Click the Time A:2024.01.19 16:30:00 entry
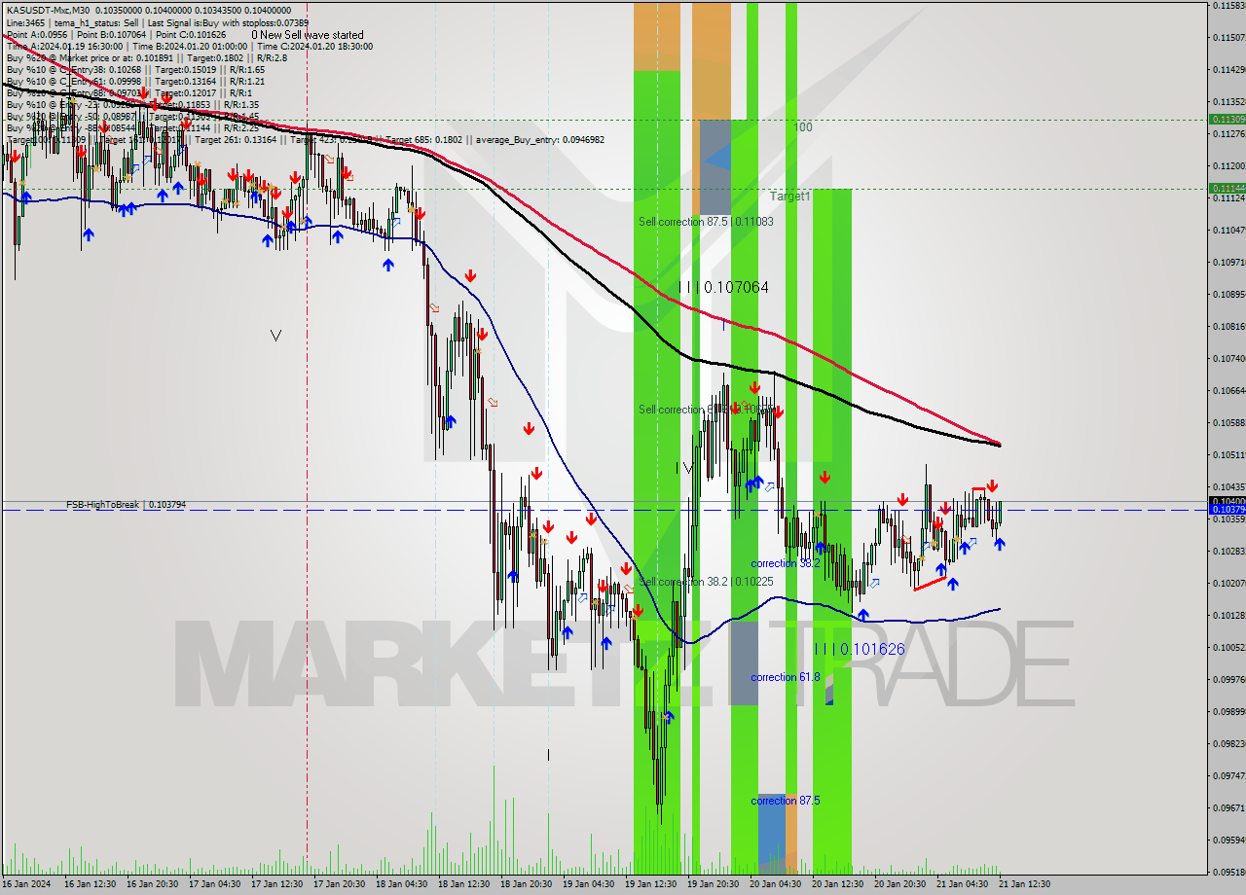1246x895 pixels. click(x=64, y=46)
